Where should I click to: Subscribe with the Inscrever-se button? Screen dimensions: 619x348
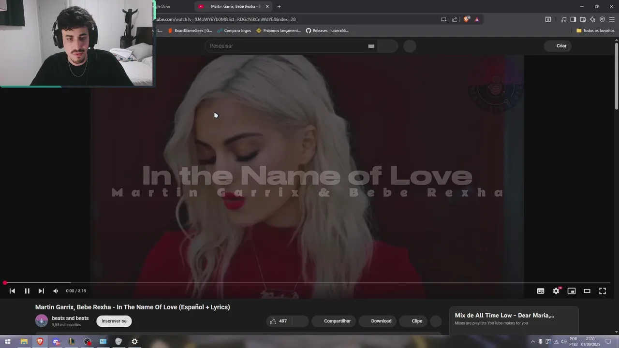(x=114, y=321)
